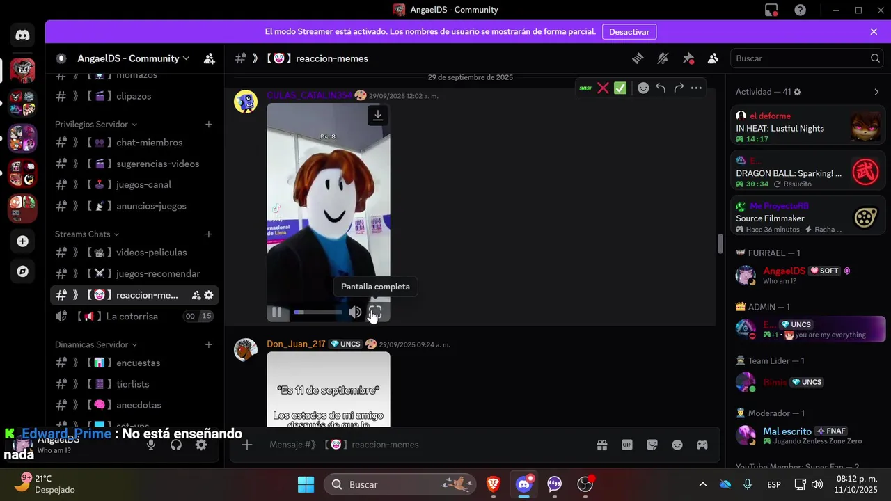Image resolution: width=891 pixels, height=501 pixels.
Task: Show pinned messages icon
Action: 688,58
